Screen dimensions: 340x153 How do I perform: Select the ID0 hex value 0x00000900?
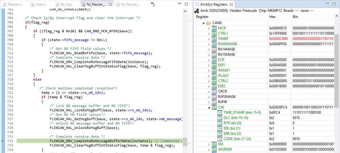click(278, 144)
